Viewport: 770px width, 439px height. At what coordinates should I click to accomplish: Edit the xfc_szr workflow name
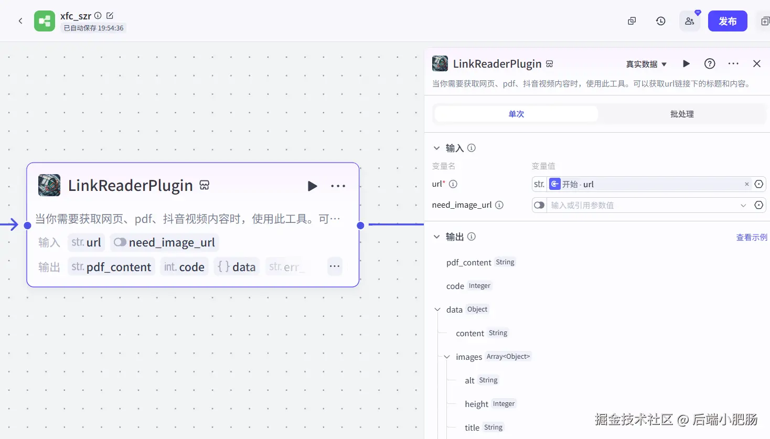110,16
